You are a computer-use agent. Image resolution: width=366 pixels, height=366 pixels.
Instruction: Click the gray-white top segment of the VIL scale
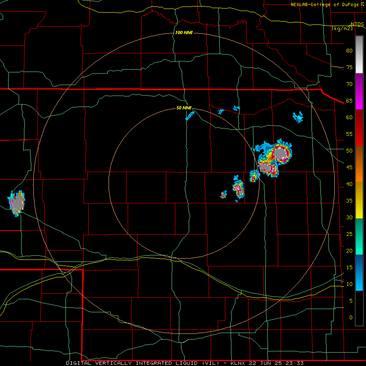pyautogui.click(x=359, y=54)
